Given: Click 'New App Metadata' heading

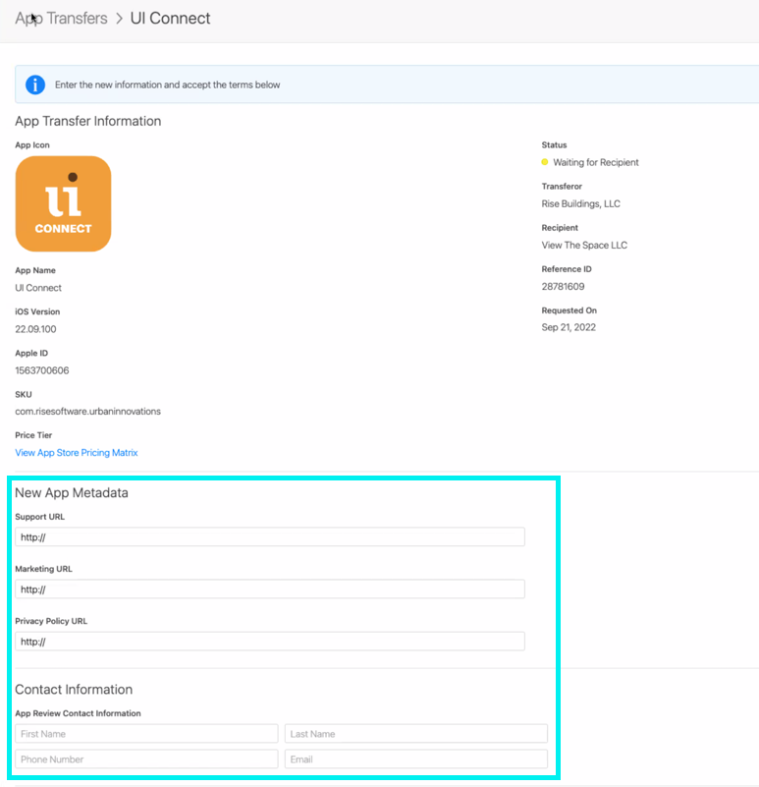Looking at the screenshot, I should point(72,493).
